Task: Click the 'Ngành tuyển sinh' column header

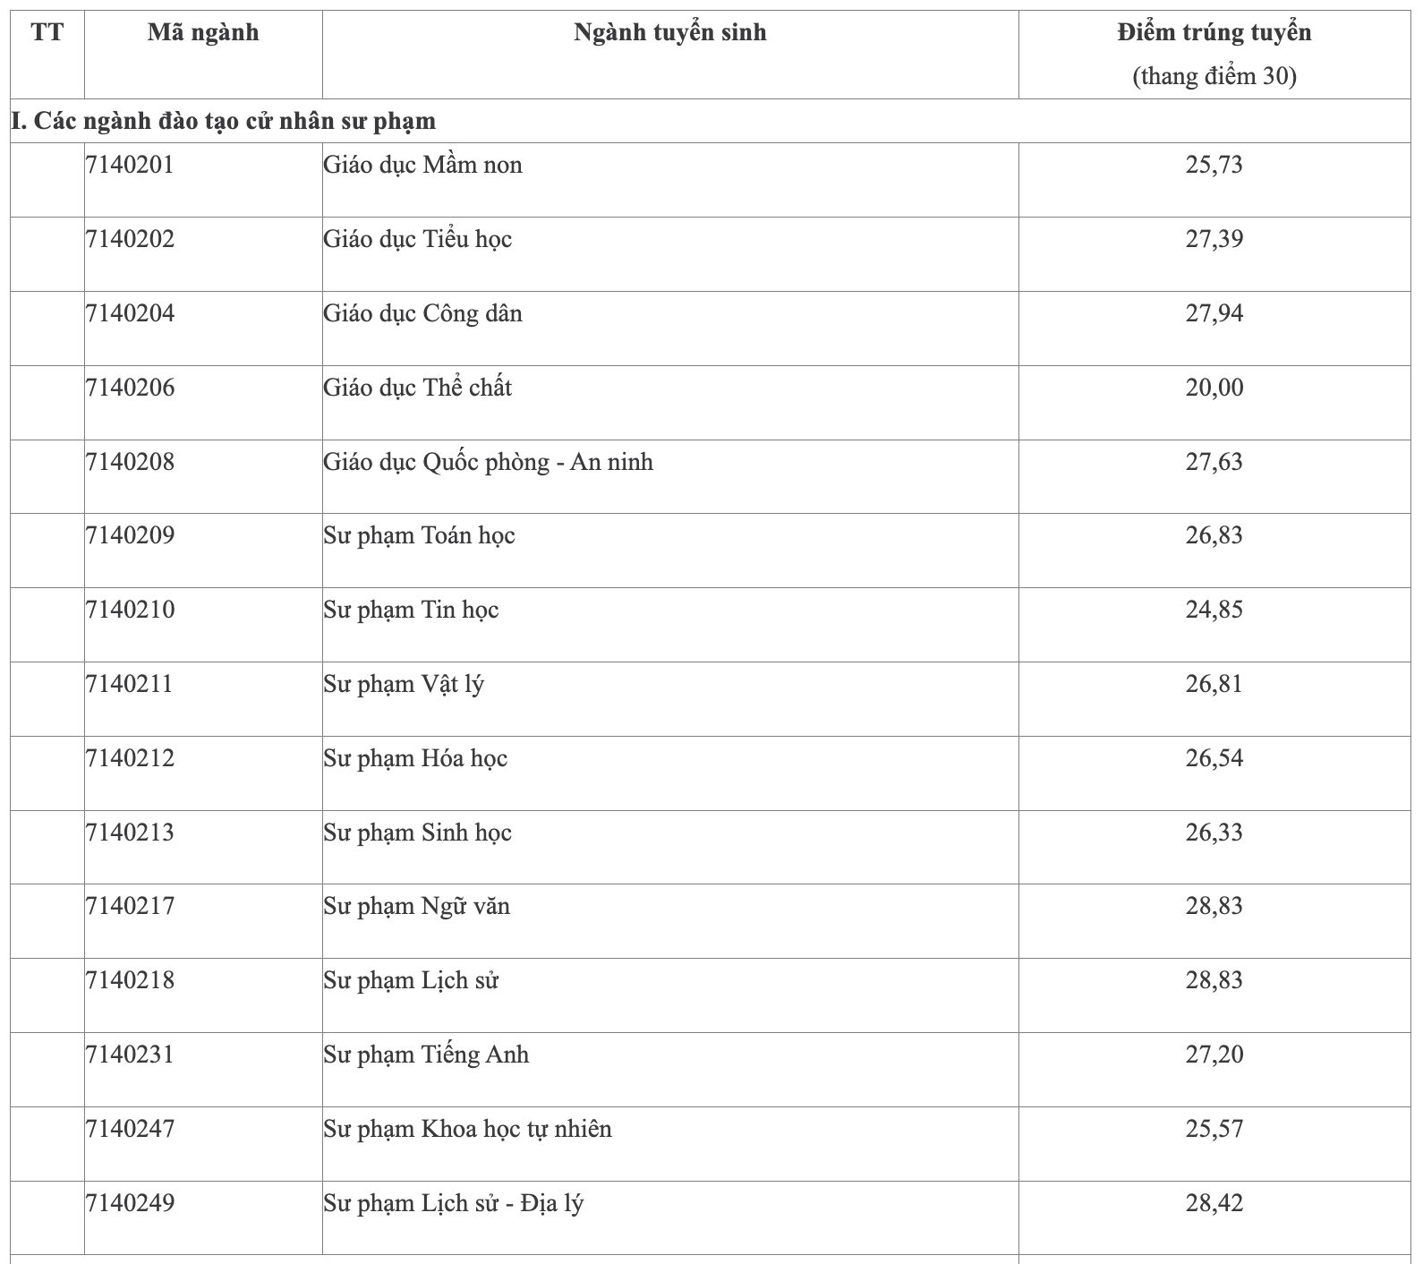Action: tap(669, 33)
